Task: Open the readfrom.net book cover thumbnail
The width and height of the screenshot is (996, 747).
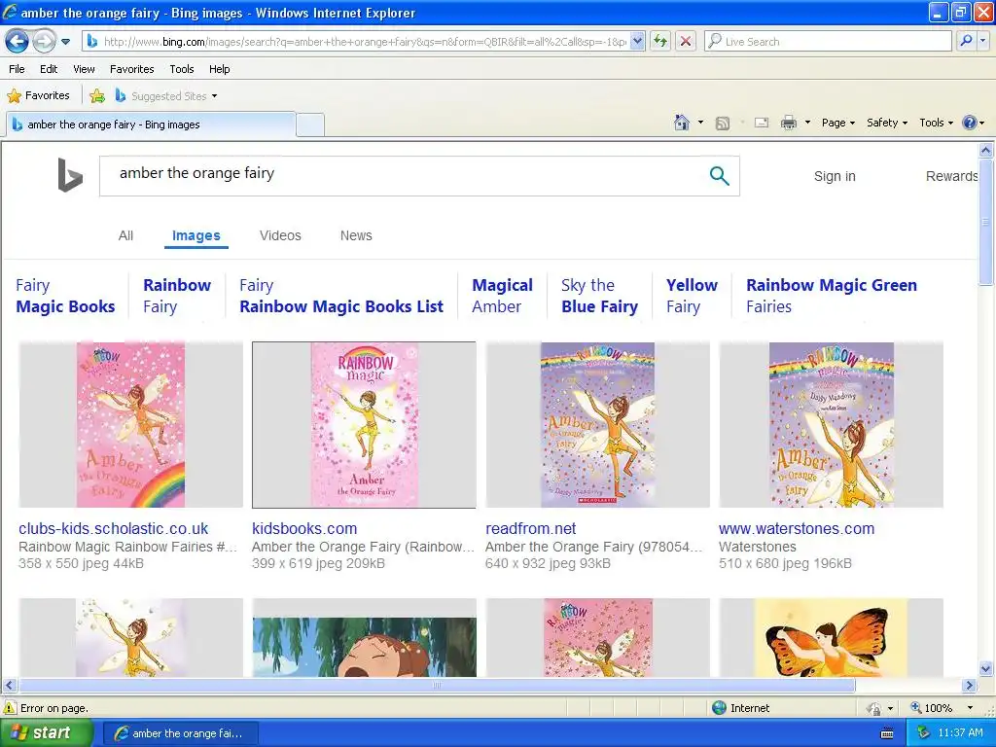Action: tap(598, 425)
